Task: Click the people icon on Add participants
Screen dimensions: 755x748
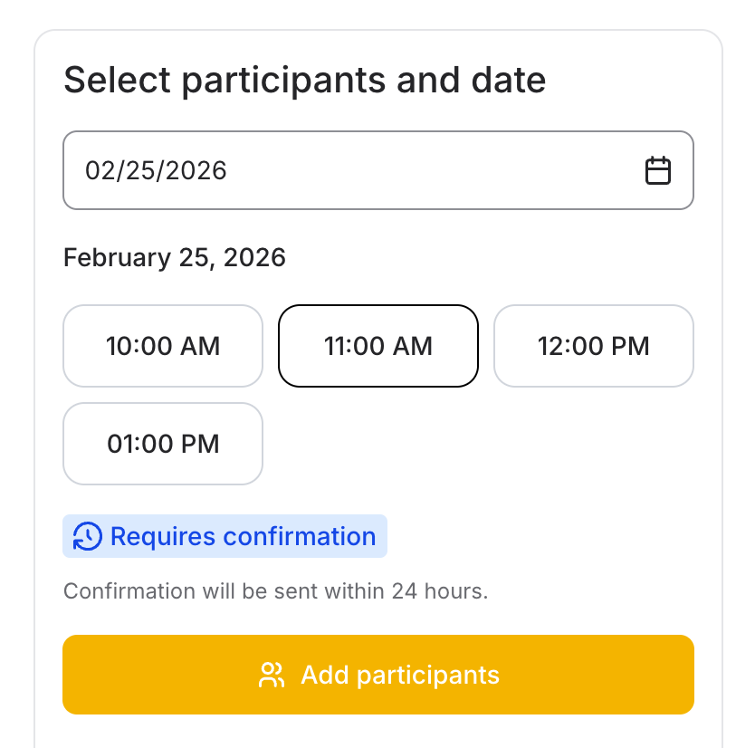Action: (272, 675)
